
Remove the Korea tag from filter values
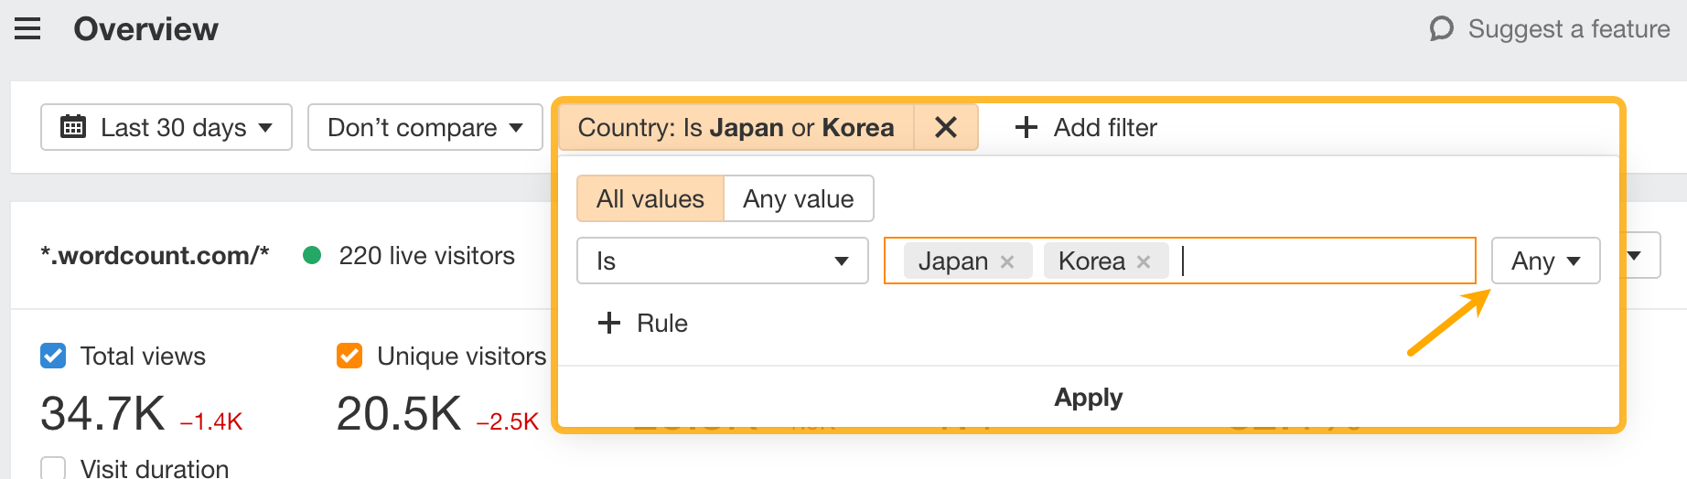(1144, 261)
